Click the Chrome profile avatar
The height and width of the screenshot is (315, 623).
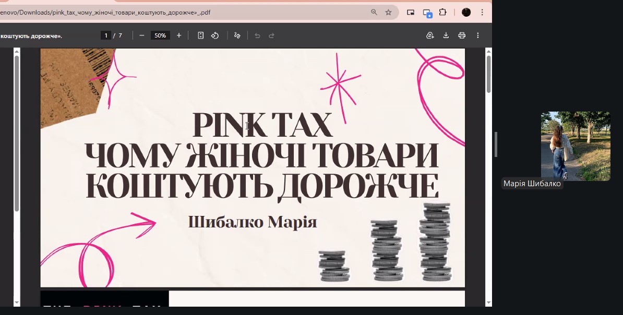pyautogui.click(x=466, y=12)
